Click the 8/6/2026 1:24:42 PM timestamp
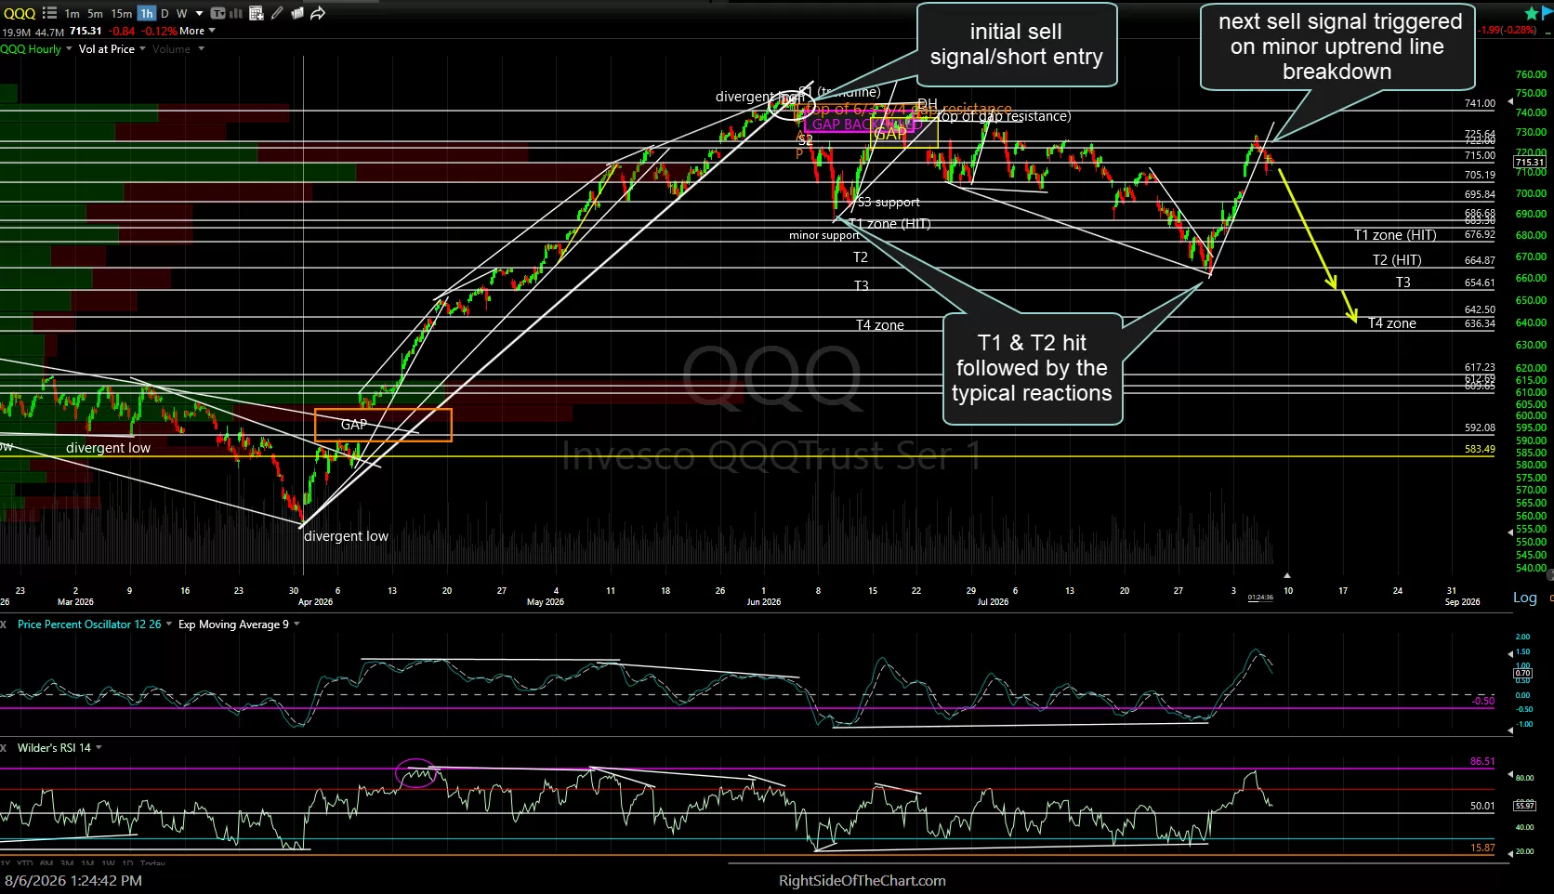The height and width of the screenshot is (894, 1554). [x=73, y=880]
